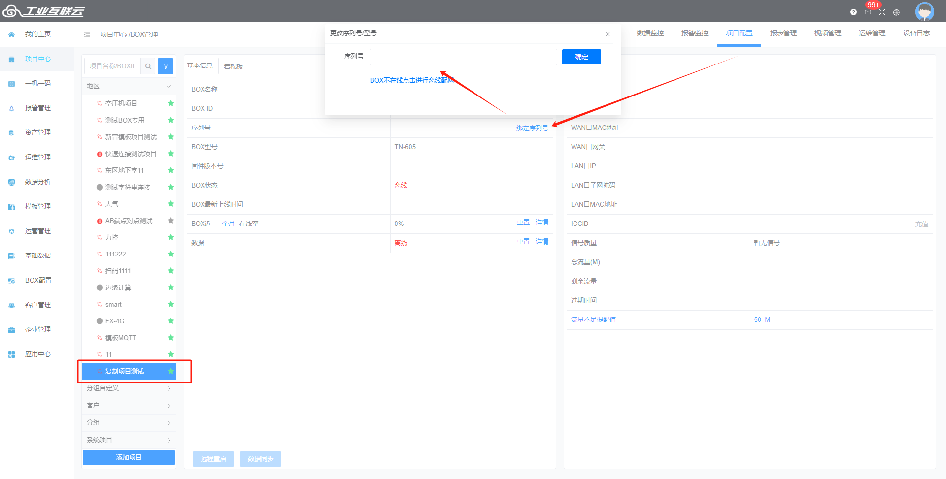Toggle favorite star for smart

coord(171,304)
